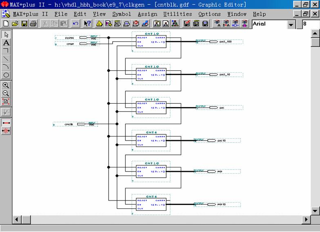Screen dimensions: 320x232
Task: Open the Utilities menu
Action: tap(178, 14)
